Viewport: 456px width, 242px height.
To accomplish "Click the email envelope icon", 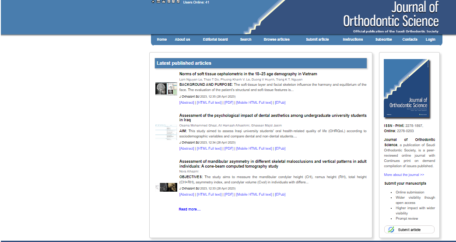I will click(x=164, y=2).
